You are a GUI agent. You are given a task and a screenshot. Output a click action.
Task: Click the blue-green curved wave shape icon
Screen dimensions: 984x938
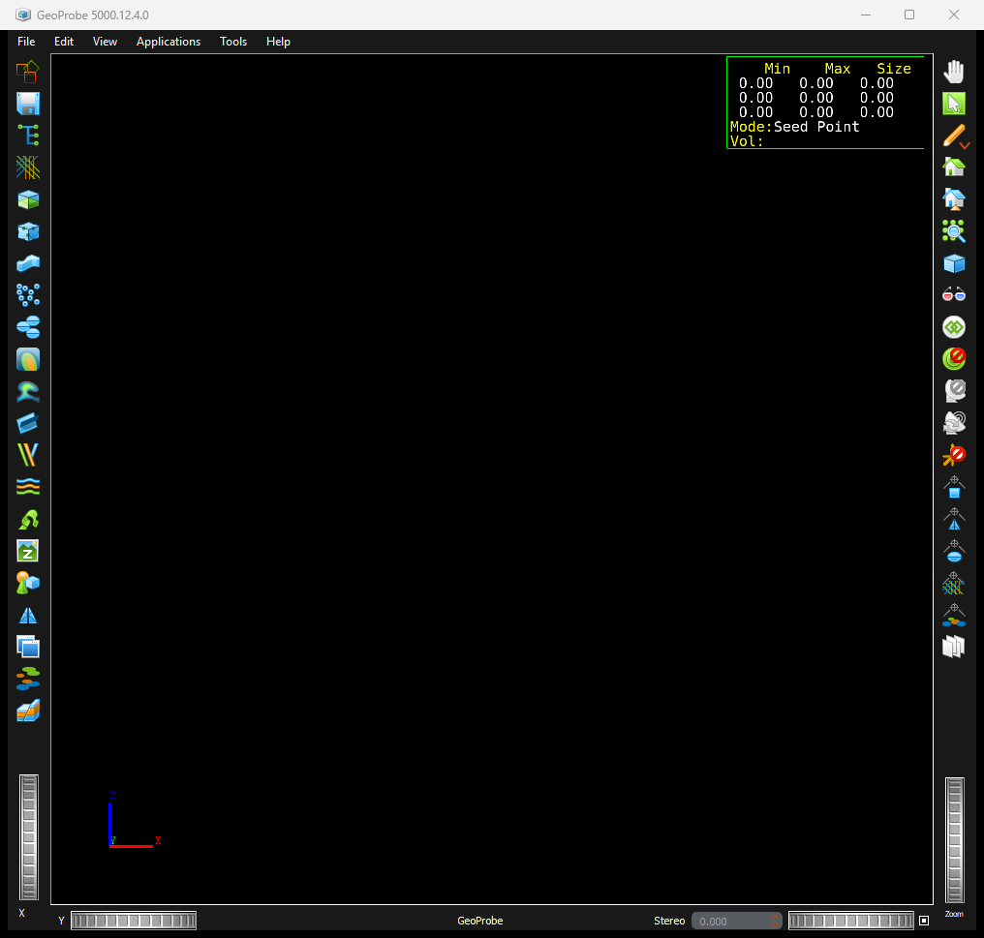(x=28, y=391)
